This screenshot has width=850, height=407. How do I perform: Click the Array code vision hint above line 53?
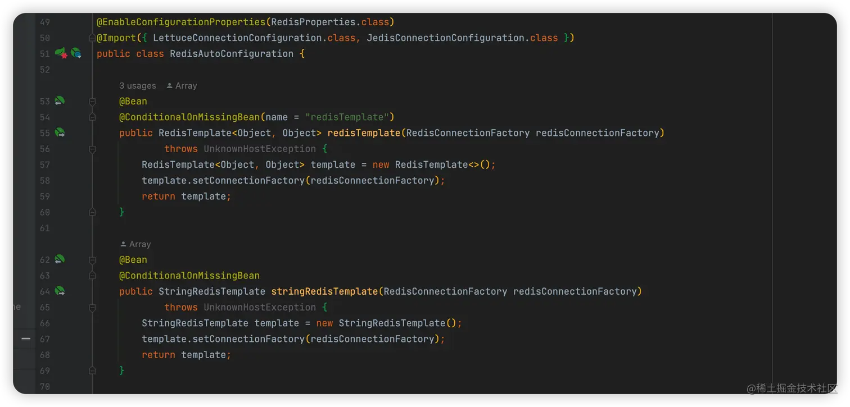pos(186,85)
